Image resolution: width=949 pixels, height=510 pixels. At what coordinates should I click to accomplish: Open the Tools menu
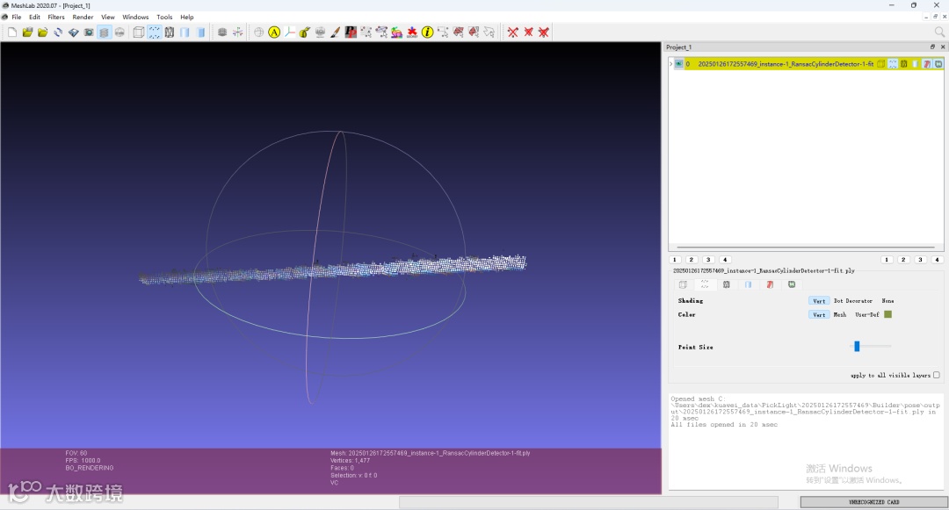(x=164, y=17)
